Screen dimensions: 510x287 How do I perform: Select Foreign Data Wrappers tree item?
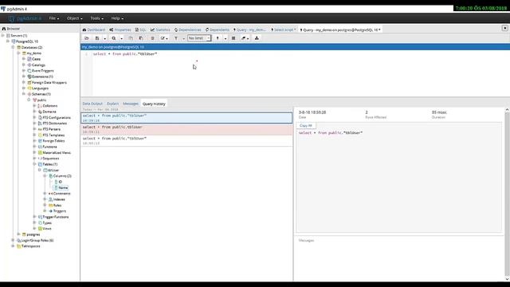(49, 82)
